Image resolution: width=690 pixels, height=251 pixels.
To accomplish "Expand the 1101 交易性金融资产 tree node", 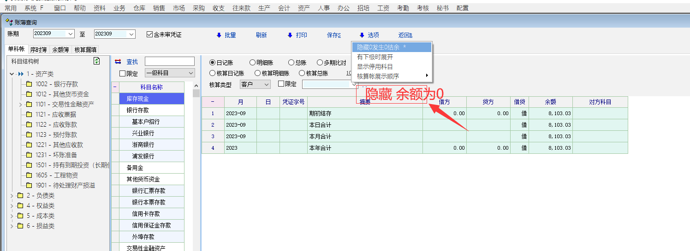I will coord(20,105).
